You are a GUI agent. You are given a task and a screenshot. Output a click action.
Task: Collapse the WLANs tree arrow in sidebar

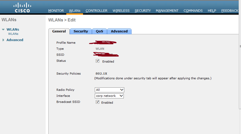[x=3, y=29]
